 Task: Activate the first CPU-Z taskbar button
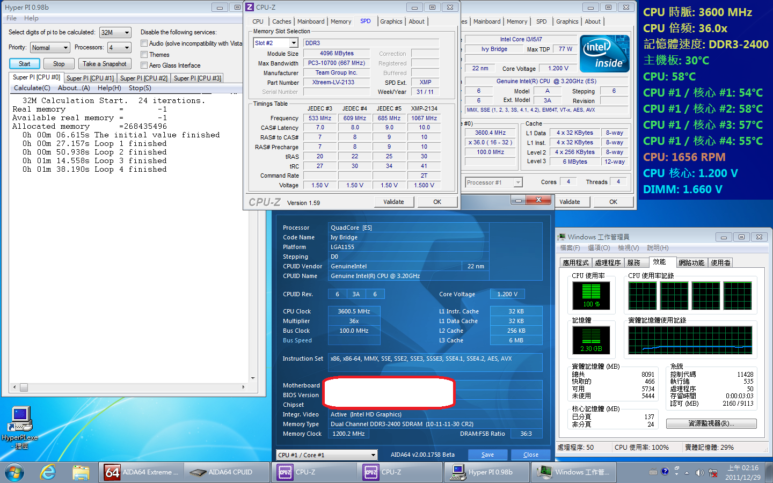coord(314,472)
